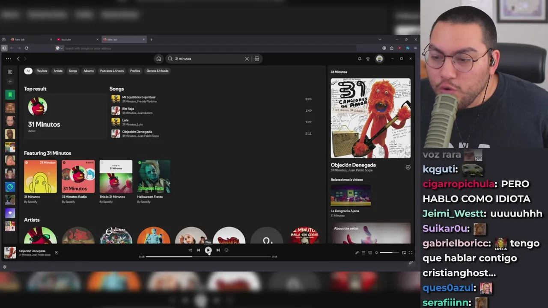Viewport: 548px width, 308px height.
Task: Open the Spotify three-dots main menu
Action: click(x=8, y=59)
